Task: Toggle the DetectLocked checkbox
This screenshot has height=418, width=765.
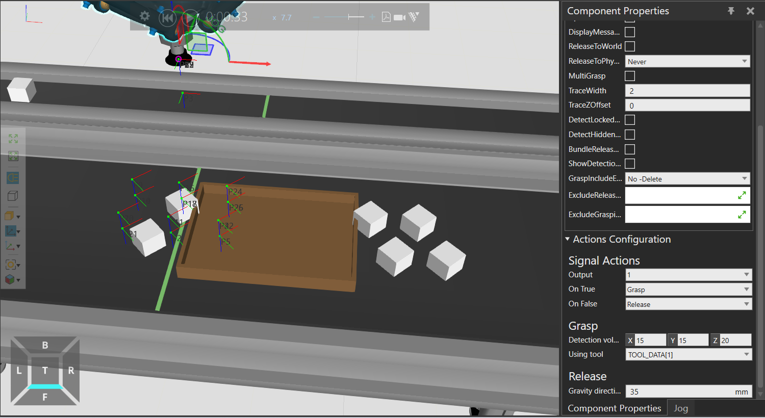Action: pyautogui.click(x=630, y=120)
